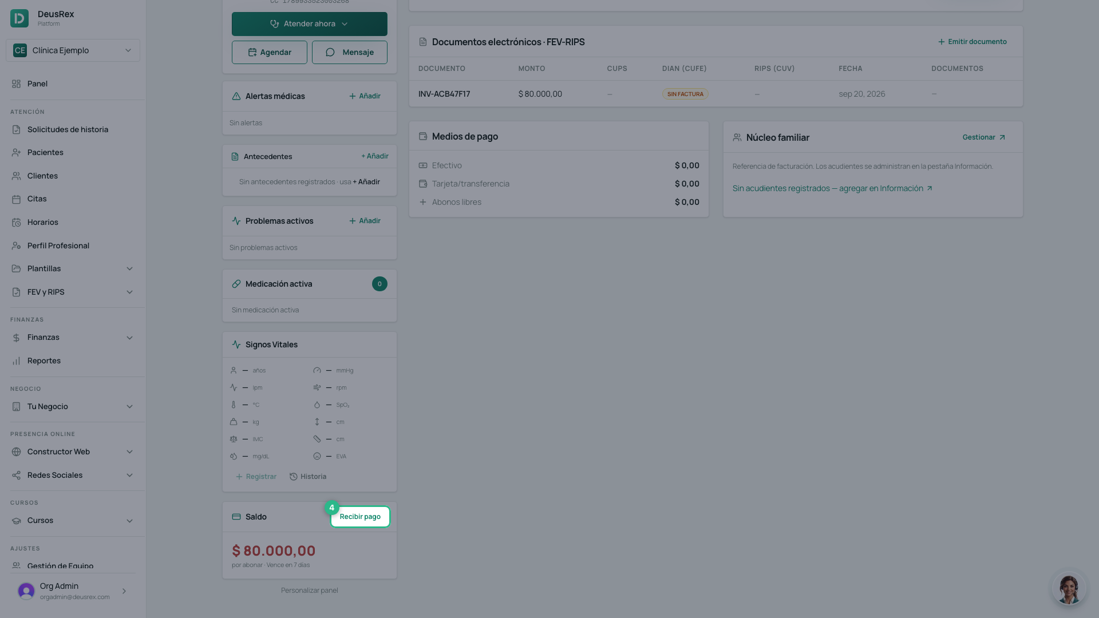Viewport: 1099px width, 618px height.
Task: Click the Gestionar link in Núcleo familiar
Action: pos(984,137)
